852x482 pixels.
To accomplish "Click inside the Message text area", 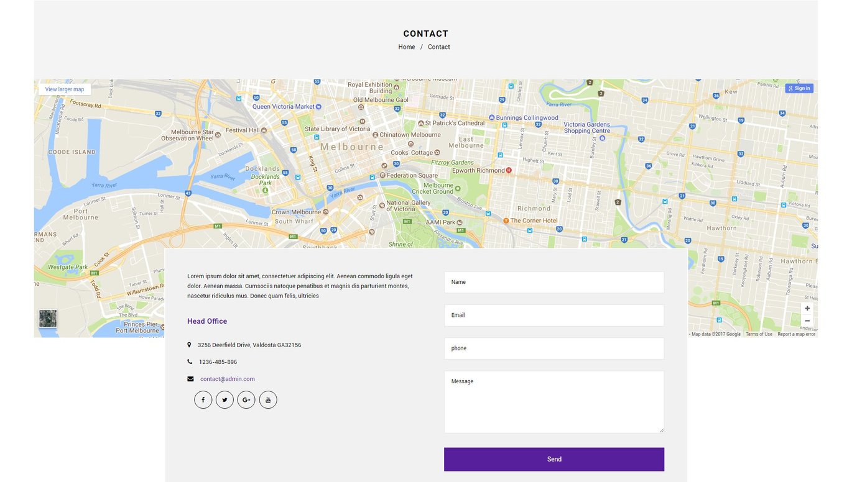I will point(554,402).
